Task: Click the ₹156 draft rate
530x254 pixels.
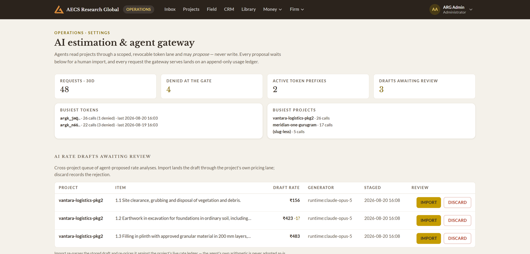Action: pos(294,200)
